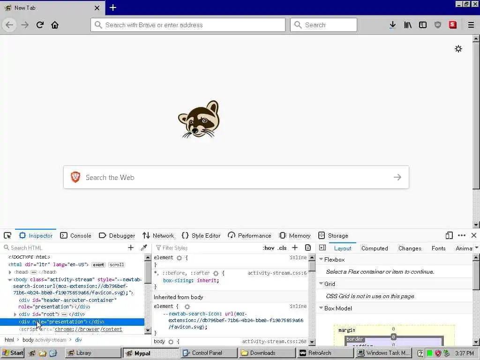Image resolution: width=480 pixels, height=360 pixels.
Task: Reload the current page
Action: [x=40, y=25]
